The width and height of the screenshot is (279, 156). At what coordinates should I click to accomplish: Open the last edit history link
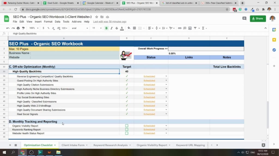point(110,22)
